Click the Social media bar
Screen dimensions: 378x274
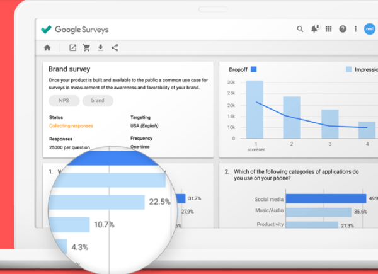click(326, 198)
